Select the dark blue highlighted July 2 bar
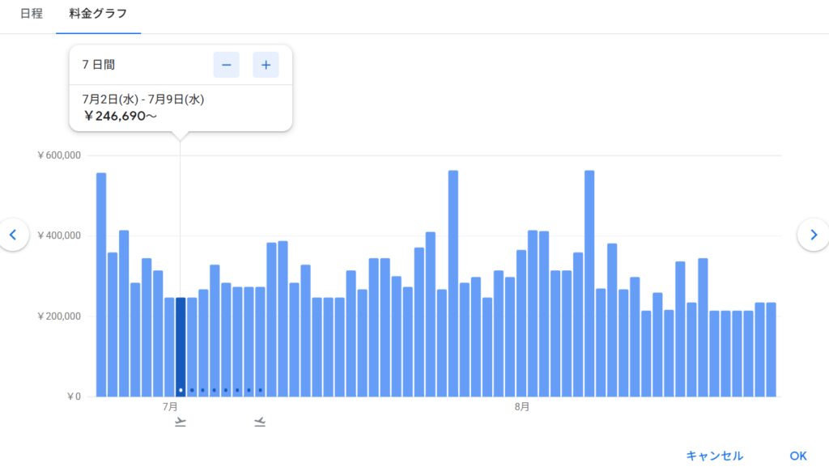 point(181,347)
